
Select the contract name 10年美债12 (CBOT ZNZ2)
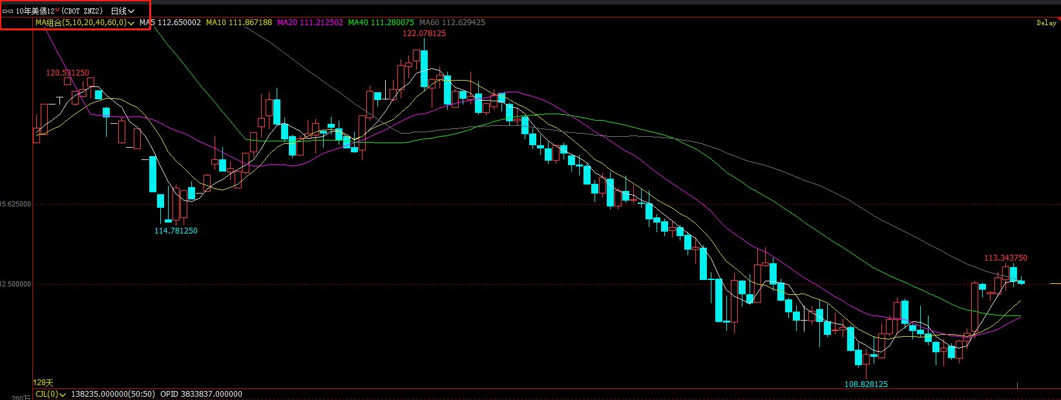pyautogui.click(x=59, y=11)
